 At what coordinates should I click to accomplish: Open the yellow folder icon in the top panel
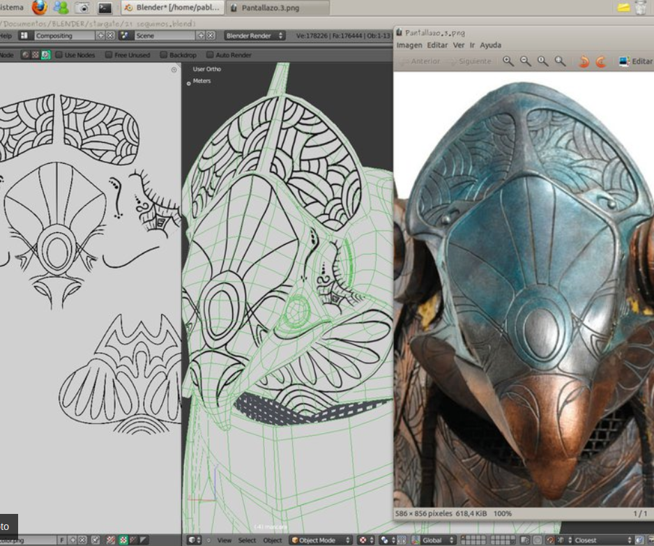tap(623, 8)
